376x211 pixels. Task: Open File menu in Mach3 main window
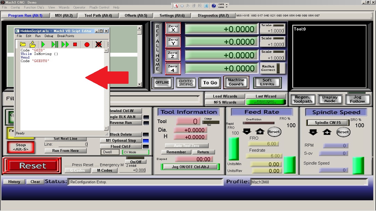4,7
